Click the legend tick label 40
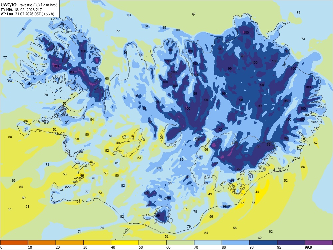This screenshot has width=333, height=250. click(x=113, y=247)
